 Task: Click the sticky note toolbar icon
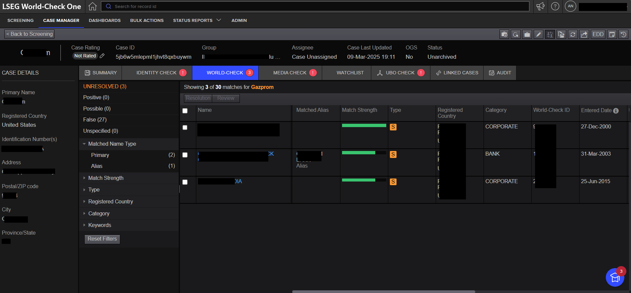[612, 34]
